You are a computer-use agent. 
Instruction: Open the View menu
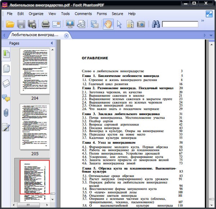point(52,14)
